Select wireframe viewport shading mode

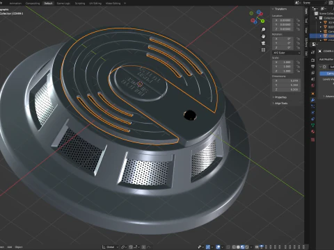[x=234, y=247]
